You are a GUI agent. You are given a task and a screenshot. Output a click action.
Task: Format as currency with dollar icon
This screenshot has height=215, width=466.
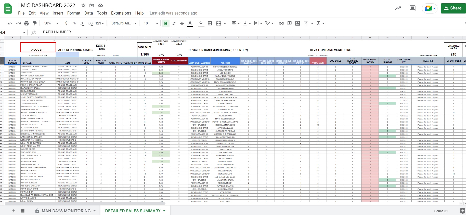pos(66,23)
